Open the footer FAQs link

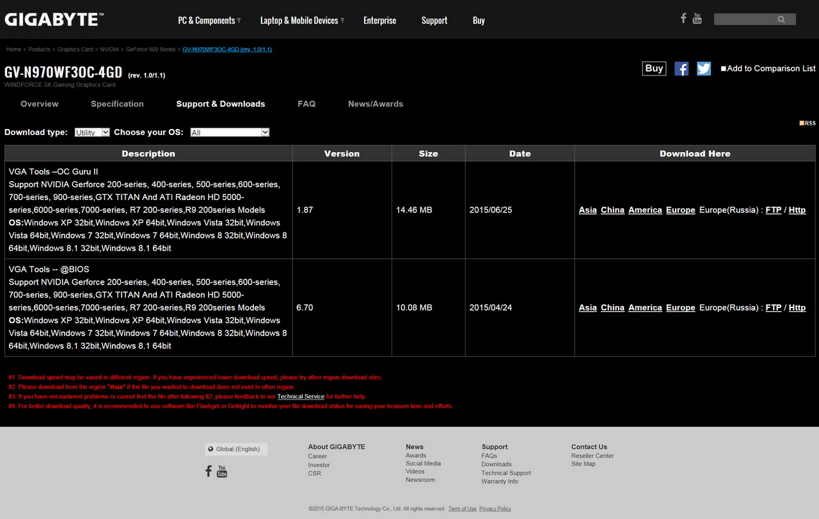(489, 456)
